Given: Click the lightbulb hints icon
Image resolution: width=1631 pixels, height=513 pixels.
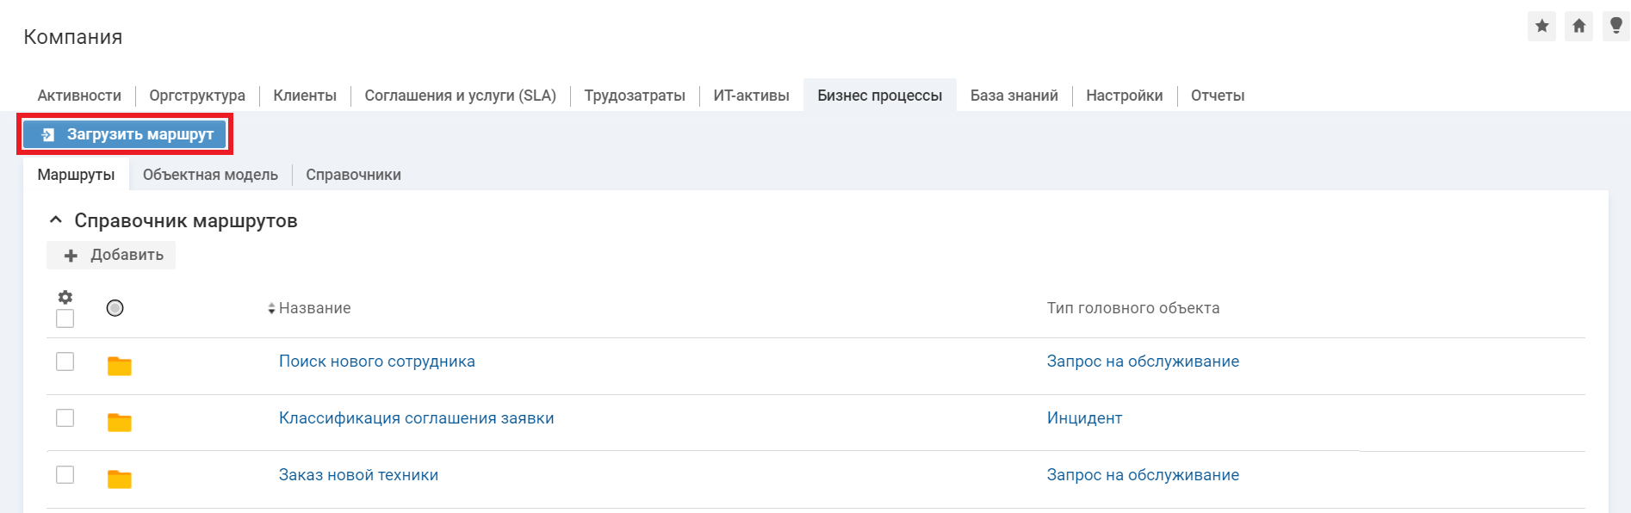Looking at the screenshot, I should point(1615,26).
